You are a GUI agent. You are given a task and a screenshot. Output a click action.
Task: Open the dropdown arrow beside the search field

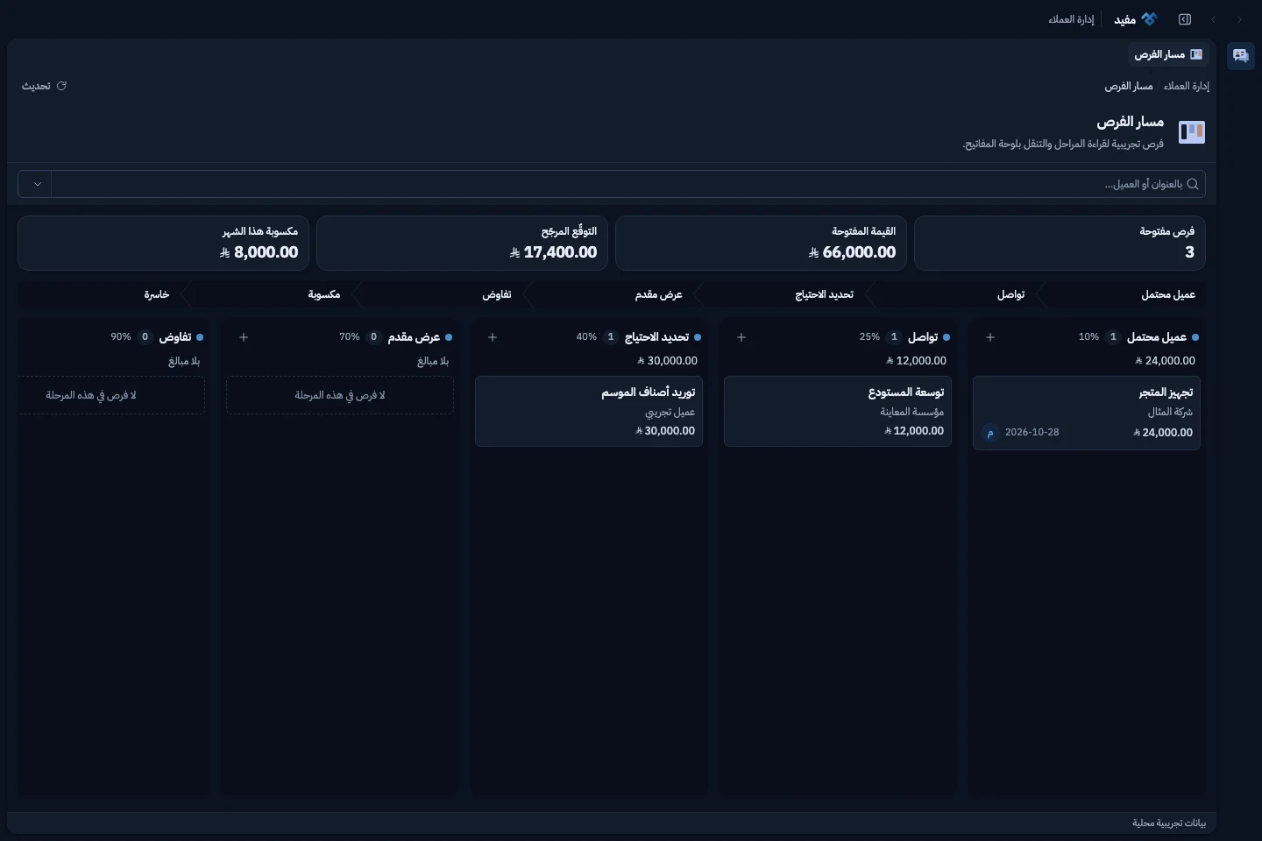[37, 184]
